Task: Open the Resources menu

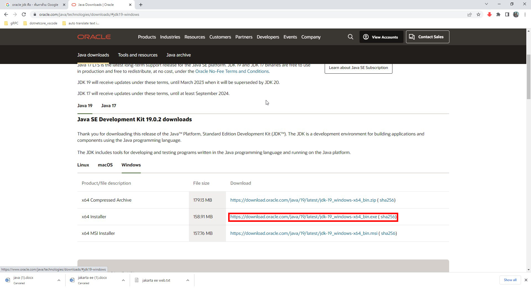Action: click(195, 37)
